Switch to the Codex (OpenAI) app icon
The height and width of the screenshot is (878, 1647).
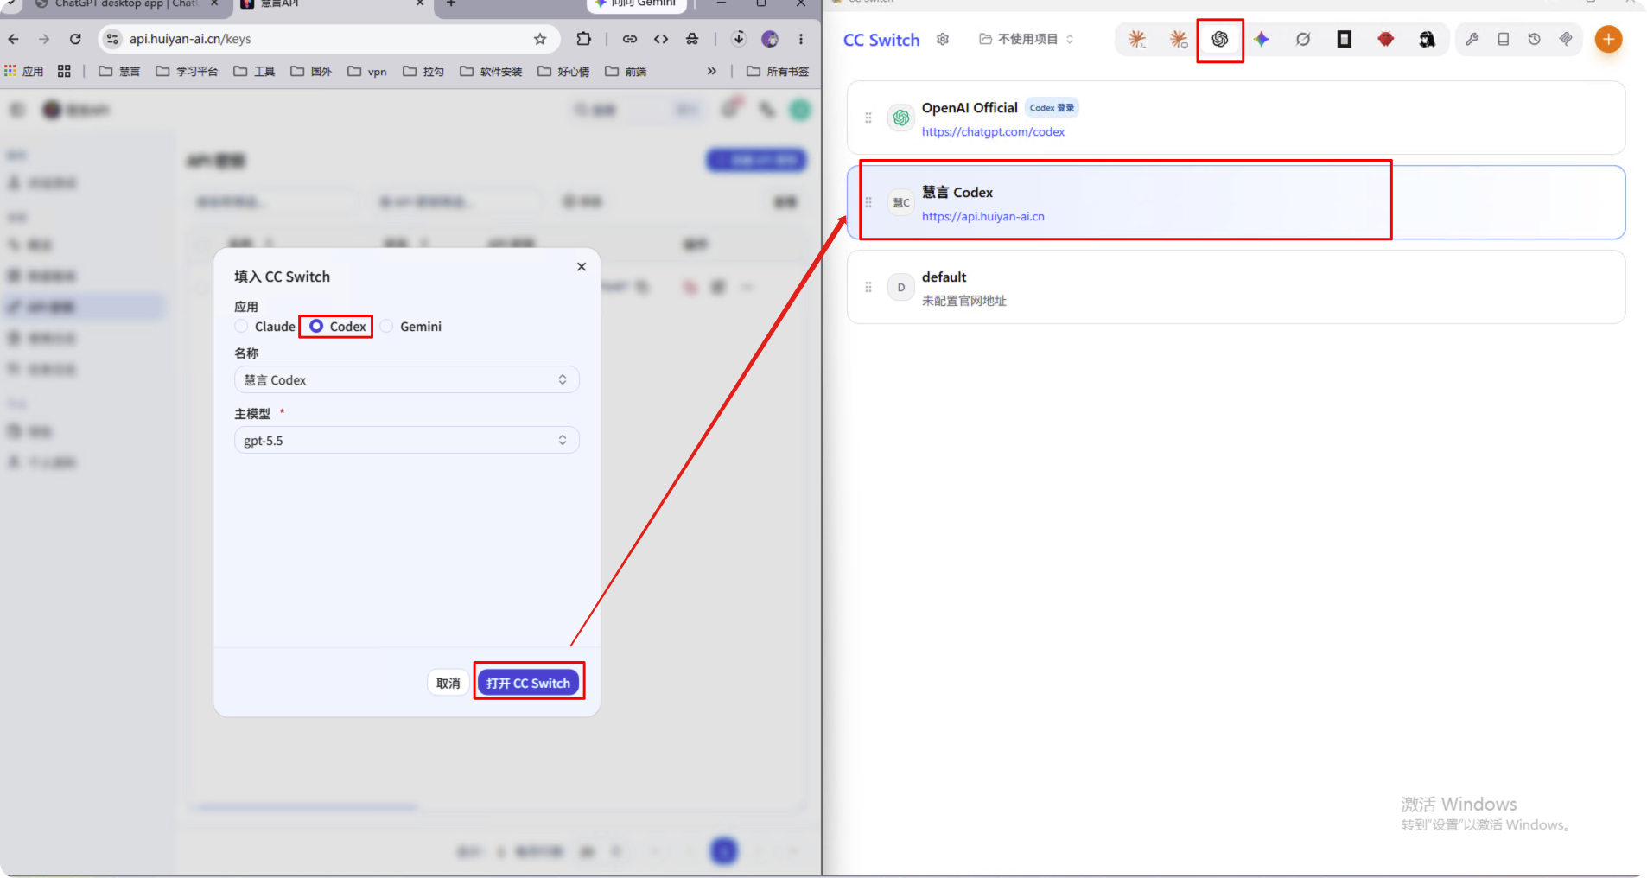pos(1220,39)
